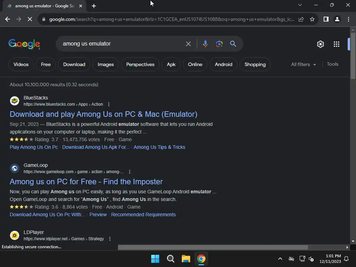Click the scroll down arrow
Screen dimensions: 356x267
click(353, 241)
